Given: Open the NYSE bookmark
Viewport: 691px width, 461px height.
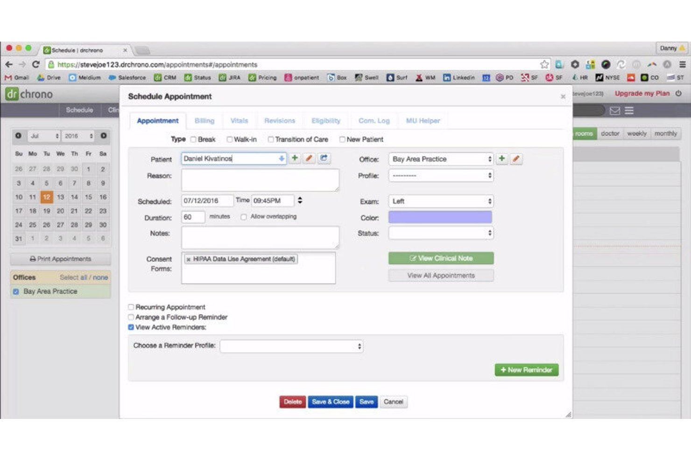Looking at the screenshot, I should click(x=607, y=78).
